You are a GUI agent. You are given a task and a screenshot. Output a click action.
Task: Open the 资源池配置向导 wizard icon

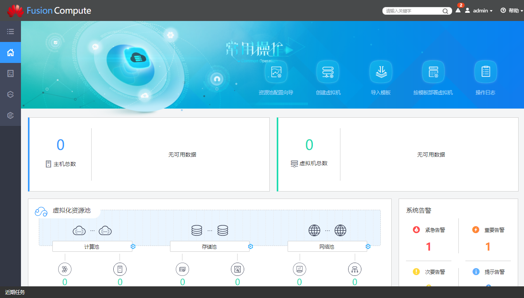pyautogui.click(x=276, y=71)
